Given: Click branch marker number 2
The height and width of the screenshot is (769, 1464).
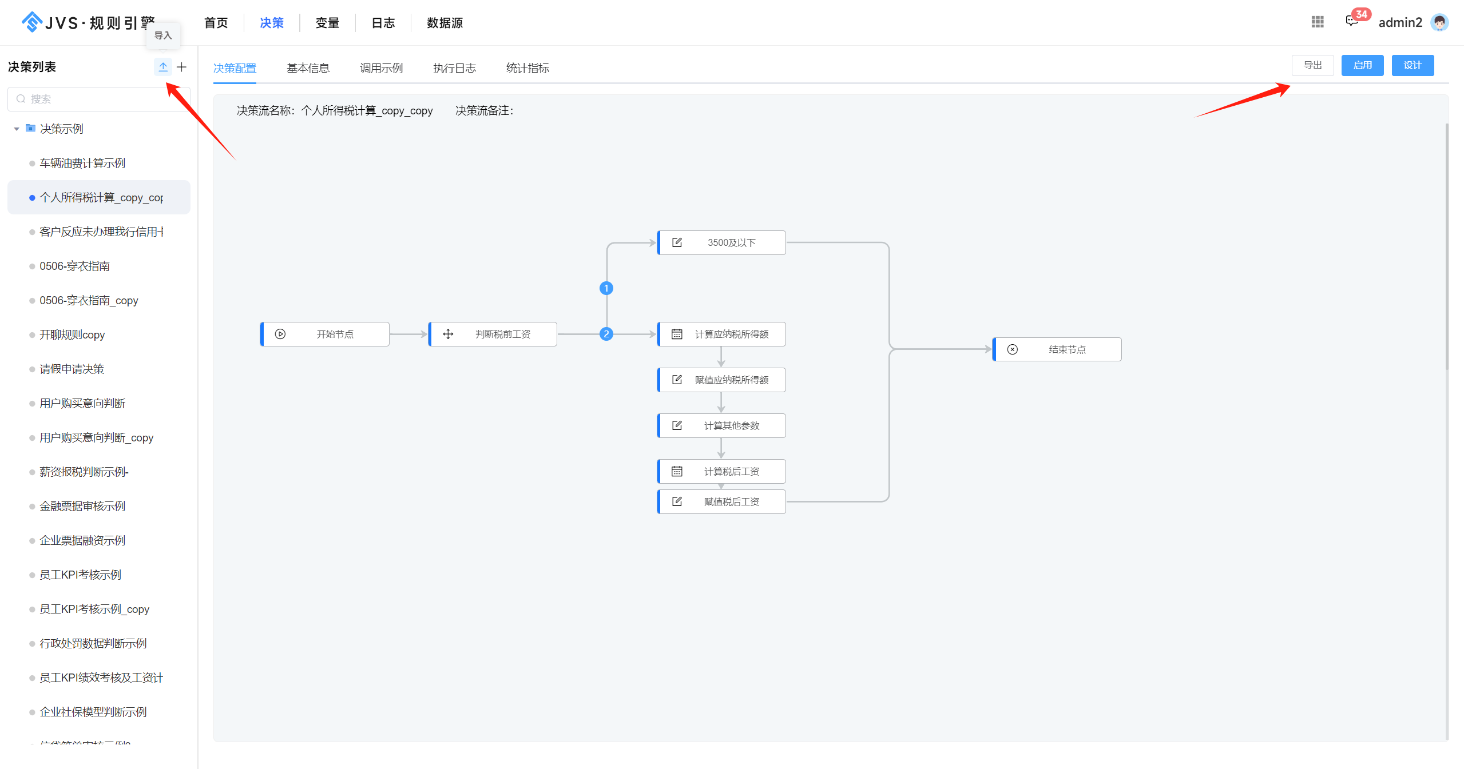Looking at the screenshot, I should (606, 334).
